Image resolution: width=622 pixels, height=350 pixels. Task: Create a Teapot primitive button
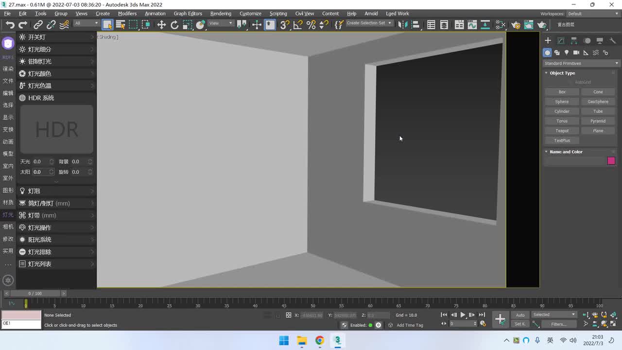click(x=562, y=131)
